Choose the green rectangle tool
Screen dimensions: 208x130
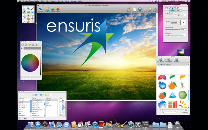pos(28,12)
